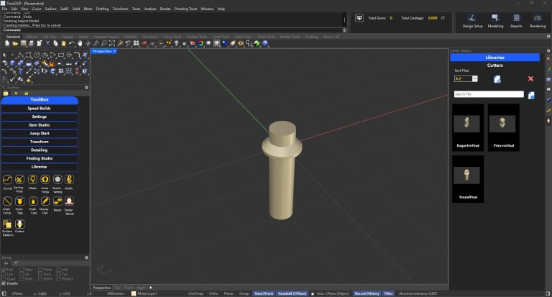The height and width of the screenshot is (297, 552).
Task: Open the Sort Files A-Z dropdown
Action: point(474,78)
